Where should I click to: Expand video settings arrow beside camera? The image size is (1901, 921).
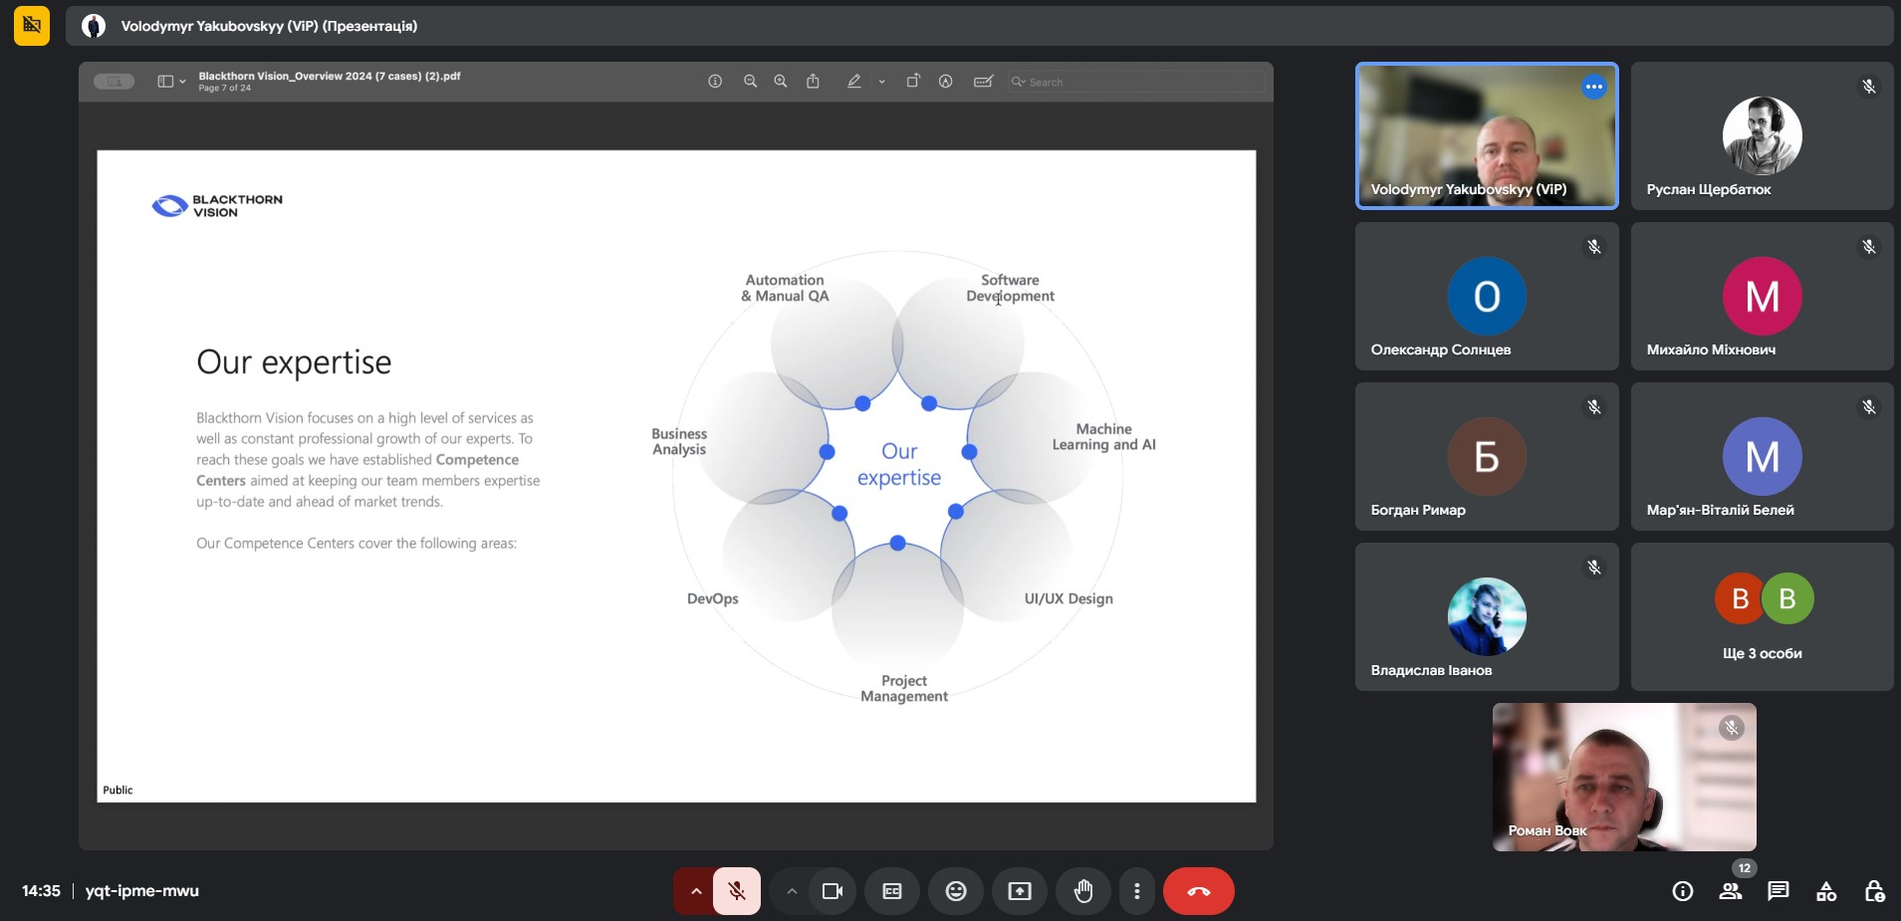[x=792, y=891]
